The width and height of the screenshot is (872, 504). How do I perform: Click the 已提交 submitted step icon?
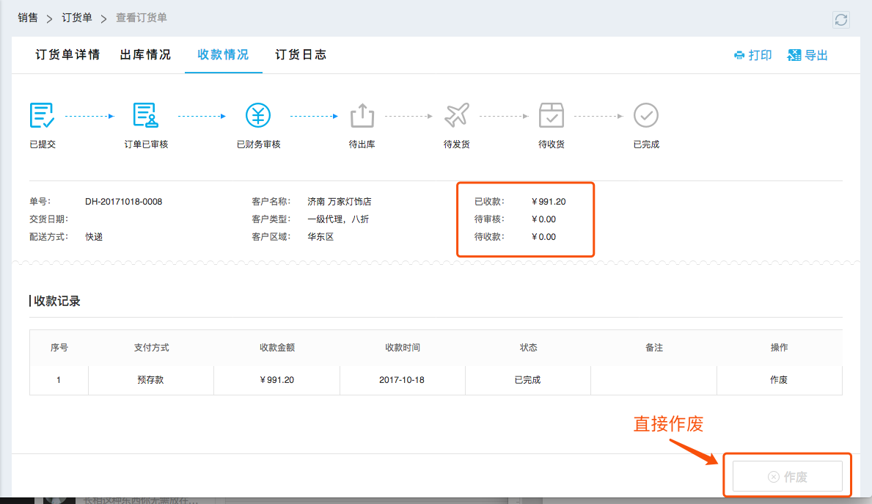coord(43,115)
